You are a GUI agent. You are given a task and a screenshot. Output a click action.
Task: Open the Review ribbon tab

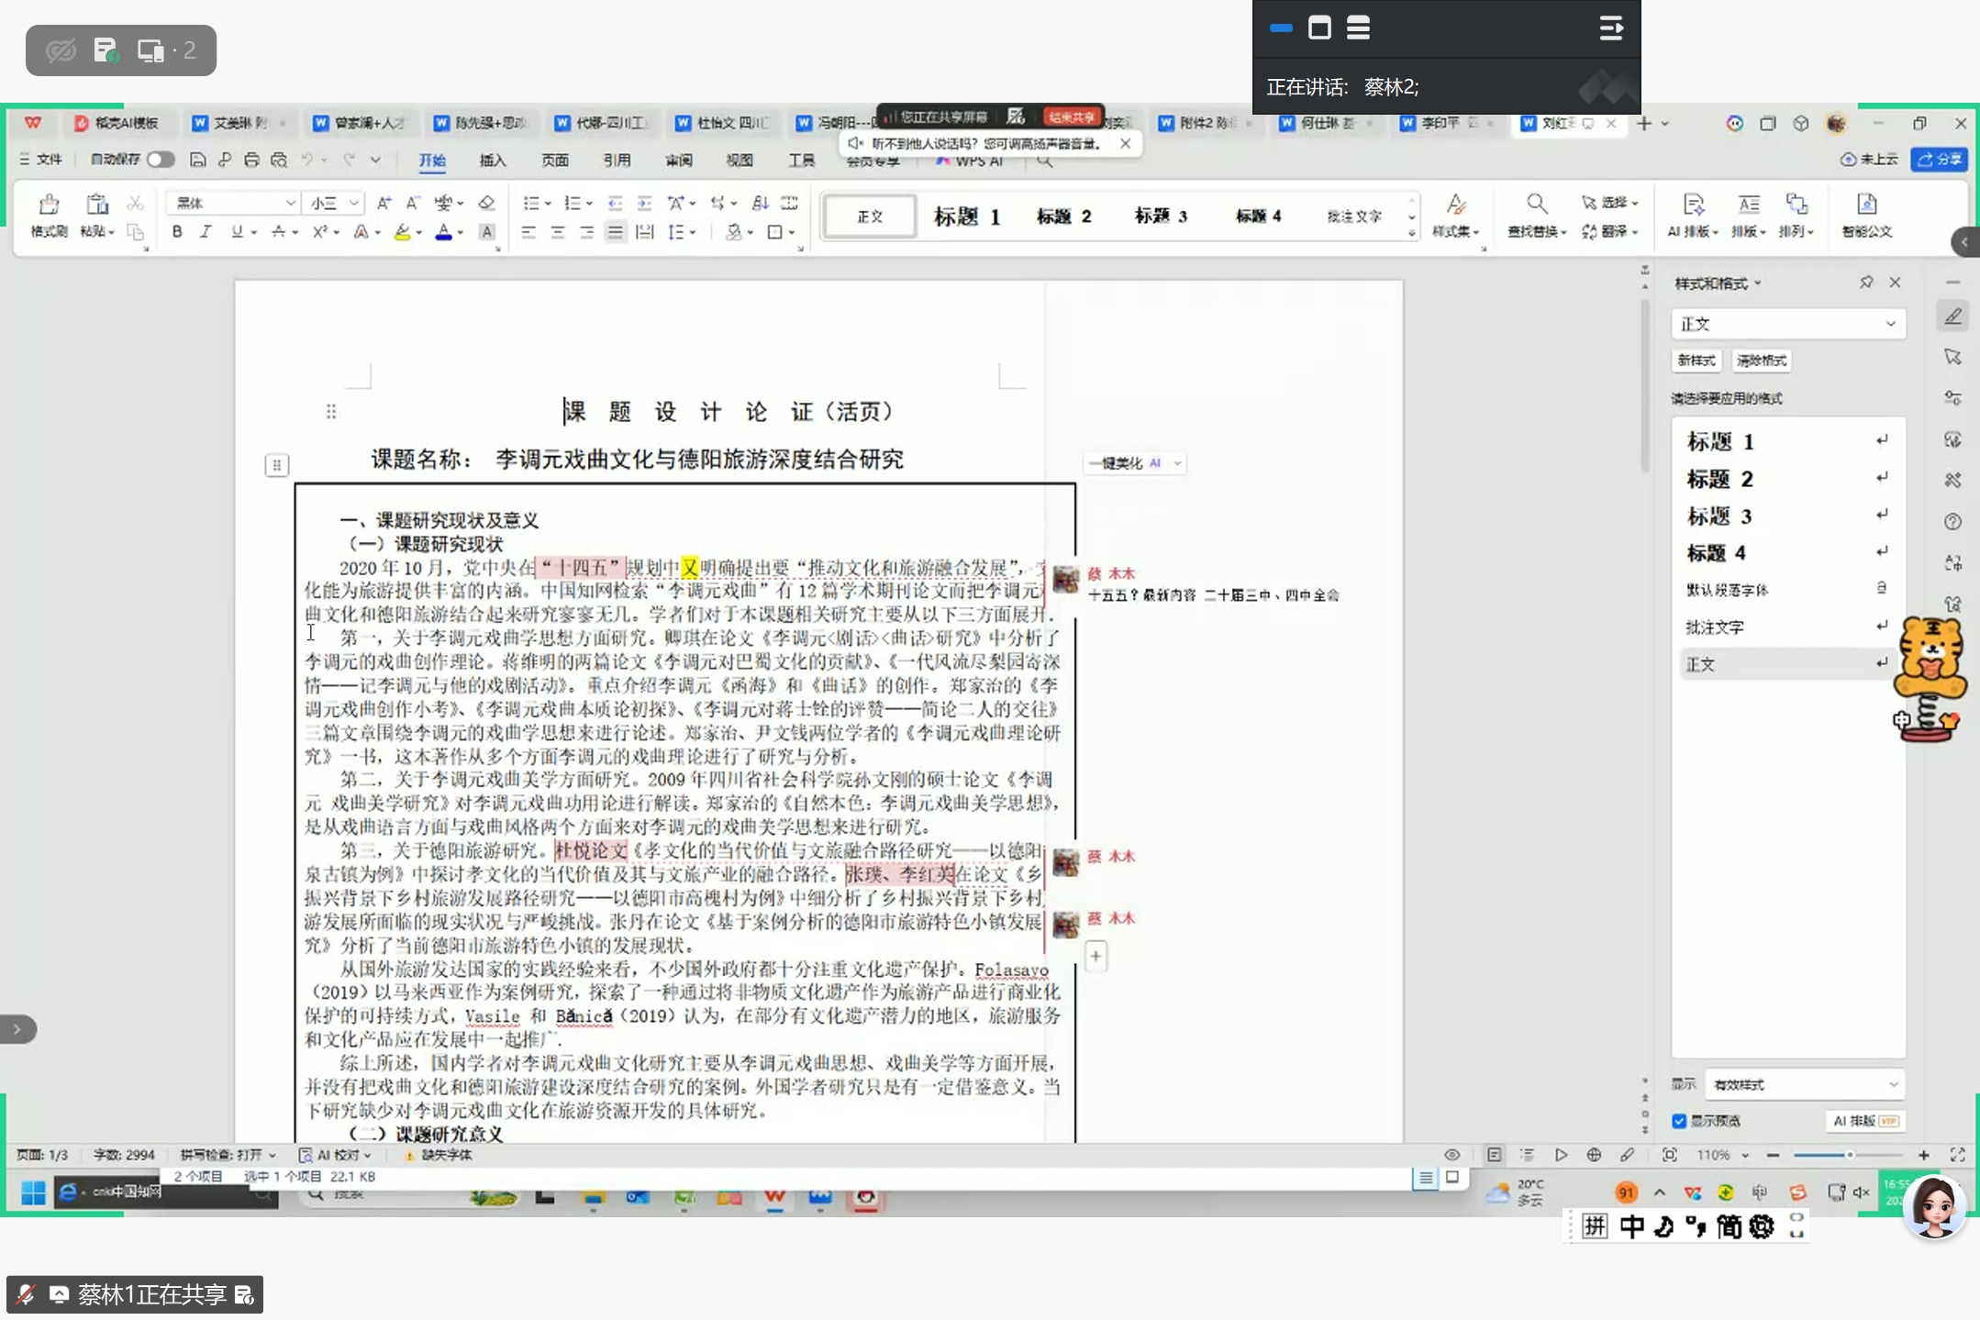(x=679, y=161)
